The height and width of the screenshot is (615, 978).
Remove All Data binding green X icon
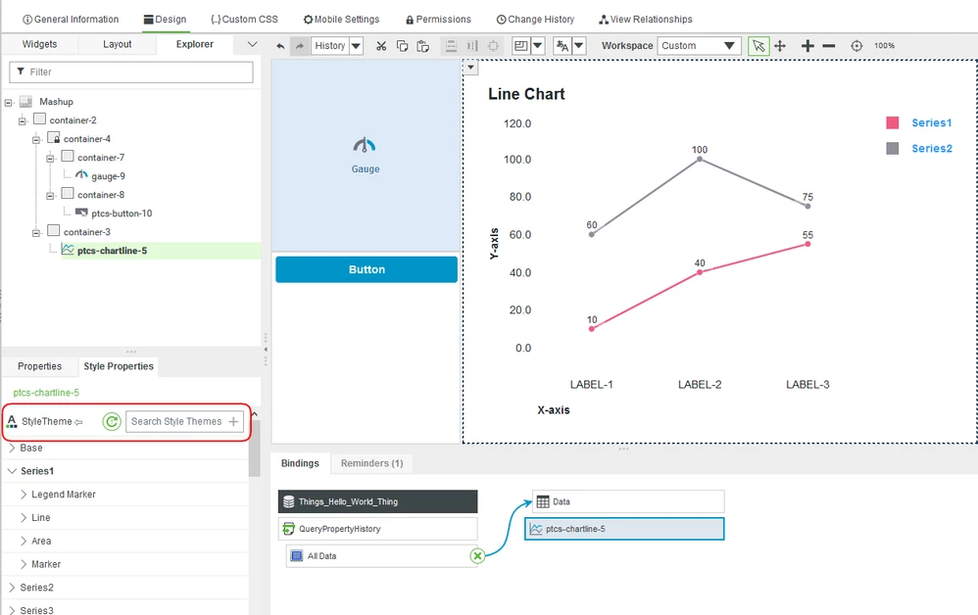tap(478, 556)
